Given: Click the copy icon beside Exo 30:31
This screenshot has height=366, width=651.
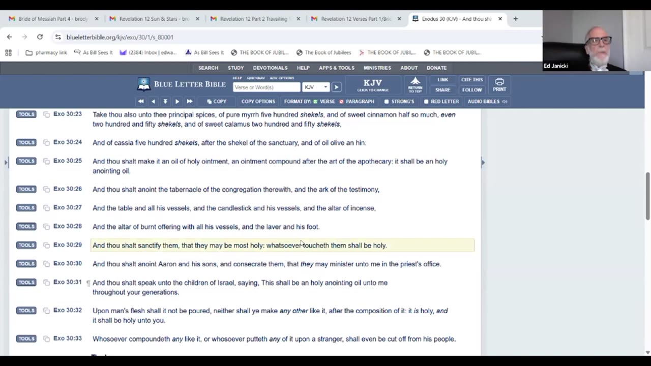Looking at the screenshot, I should click(x=46, y=283).
